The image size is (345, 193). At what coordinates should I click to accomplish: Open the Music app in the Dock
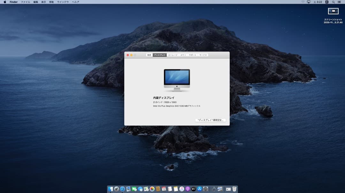click(181, 189)
